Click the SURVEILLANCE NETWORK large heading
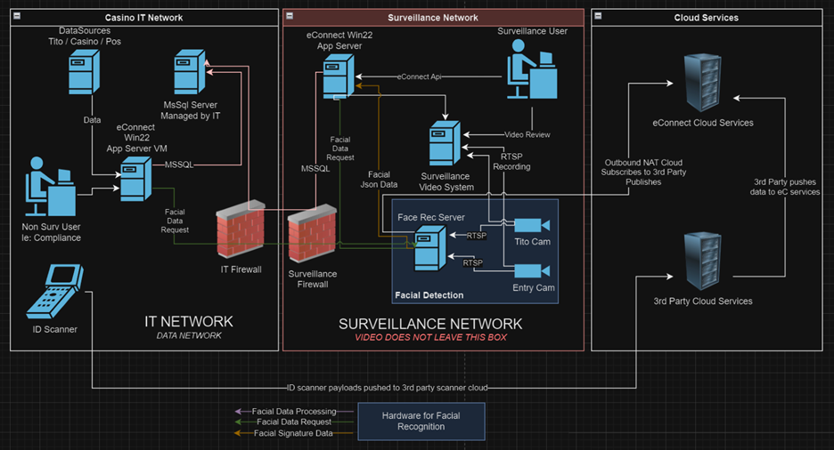Screen dimensions: 834x450 click(x=430, y=325)
